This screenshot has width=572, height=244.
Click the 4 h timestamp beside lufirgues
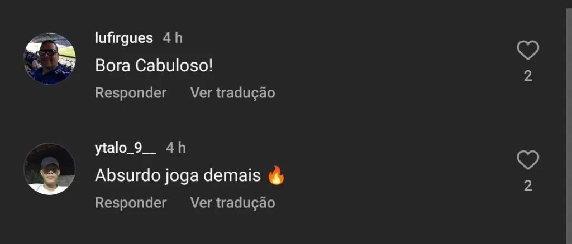[x=173, y=38]
